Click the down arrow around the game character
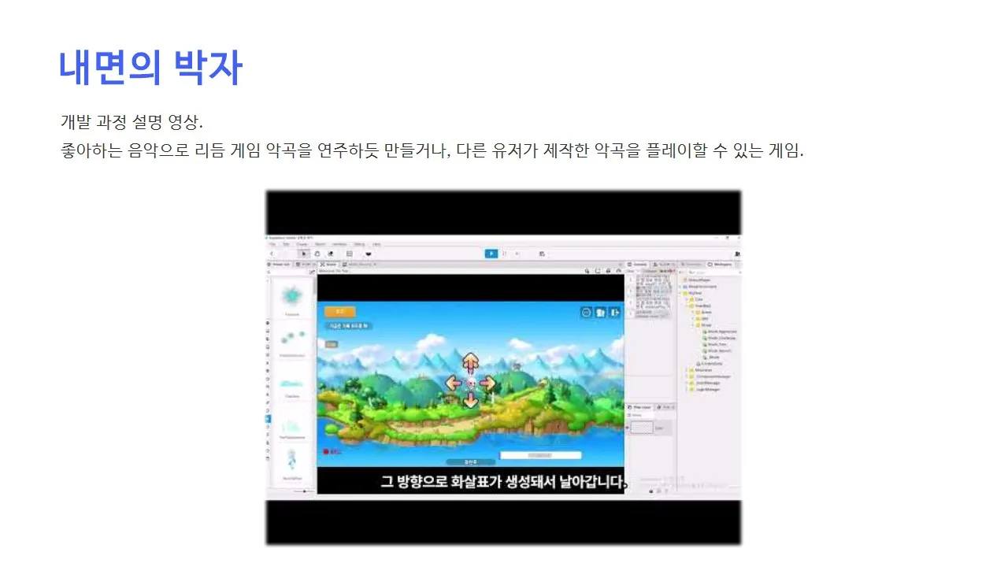 click(470, 400)
